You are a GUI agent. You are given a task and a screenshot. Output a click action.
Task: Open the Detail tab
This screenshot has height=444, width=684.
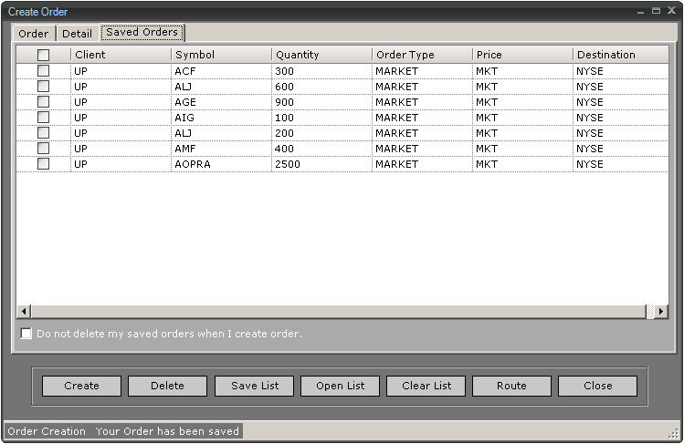tap(77, 34)
